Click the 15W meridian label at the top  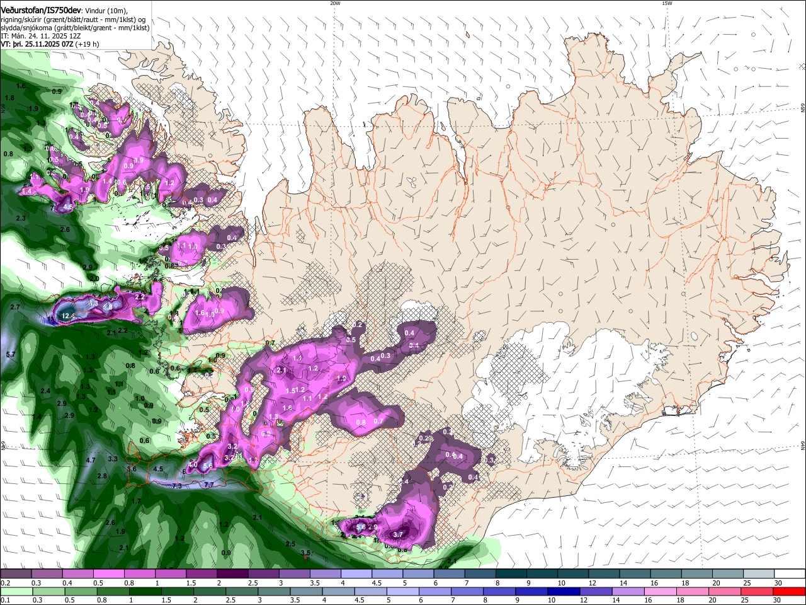coord(667,3)
